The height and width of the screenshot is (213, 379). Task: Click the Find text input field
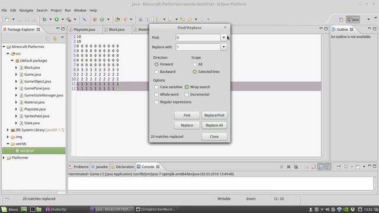pos(198,37)
